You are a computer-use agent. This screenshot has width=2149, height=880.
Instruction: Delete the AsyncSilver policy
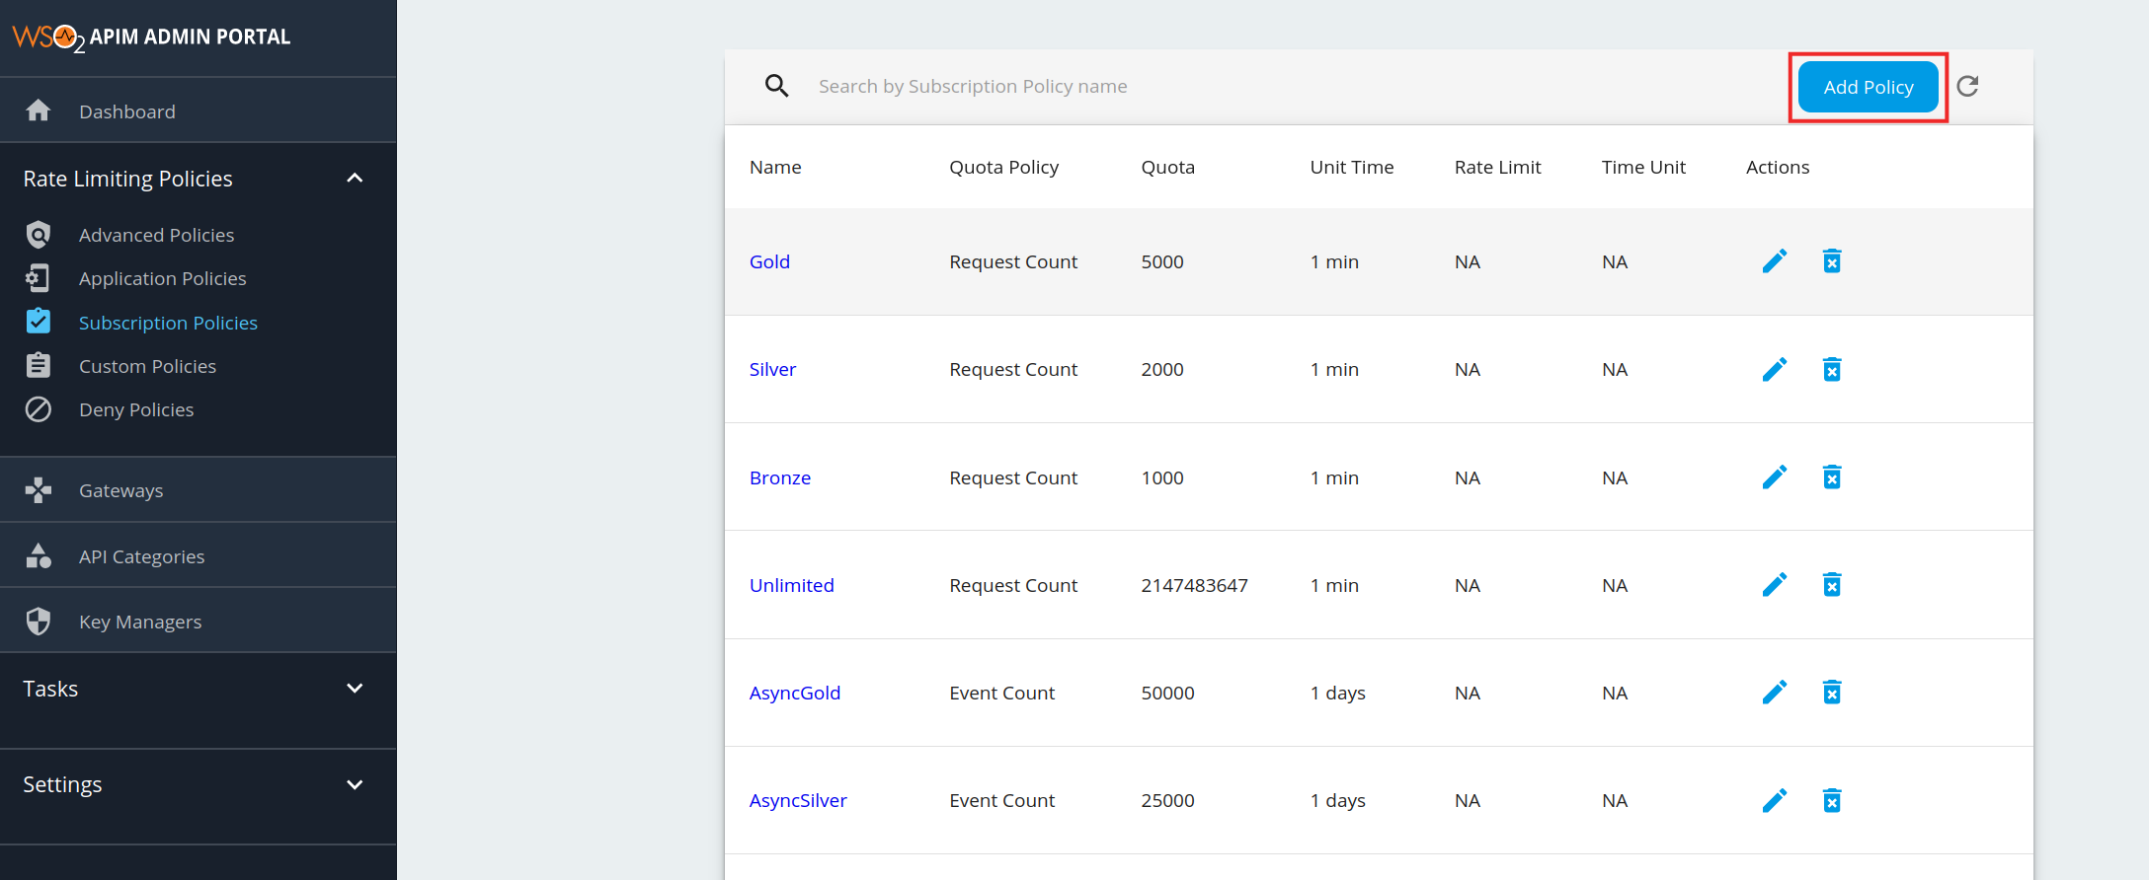(1831, 800)
